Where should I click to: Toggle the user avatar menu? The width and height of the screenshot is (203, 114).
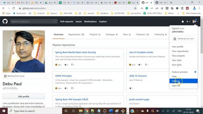(x=195, y=22)
